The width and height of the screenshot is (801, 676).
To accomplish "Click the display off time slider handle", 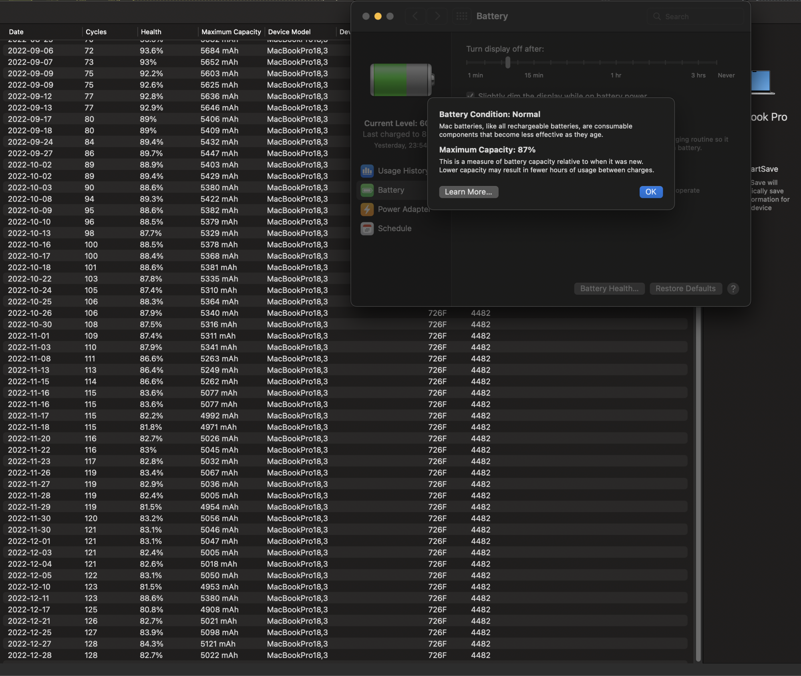I will pyautogui.click(x=507, y=63).
